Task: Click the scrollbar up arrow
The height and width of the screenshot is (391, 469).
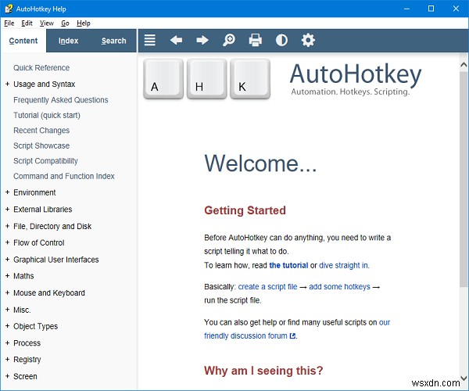Action: (x=464, y=64)
